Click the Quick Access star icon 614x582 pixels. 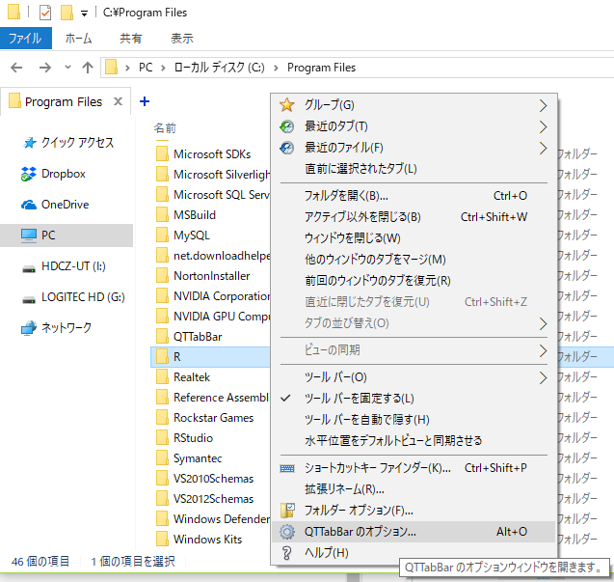[29, 142]
